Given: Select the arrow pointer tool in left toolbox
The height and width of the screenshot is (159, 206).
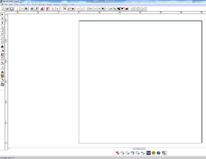Looking at the screenshot, I should click(x=2, y=15).
